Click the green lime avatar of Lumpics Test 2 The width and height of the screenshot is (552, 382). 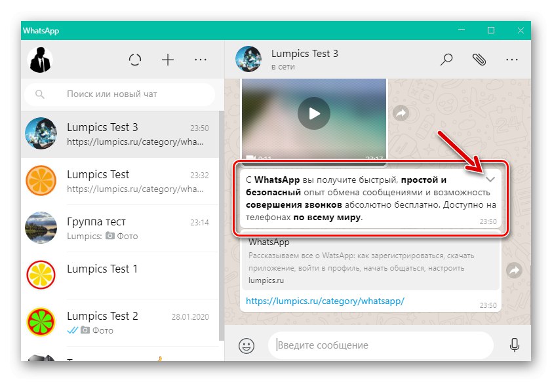point(41,322)
